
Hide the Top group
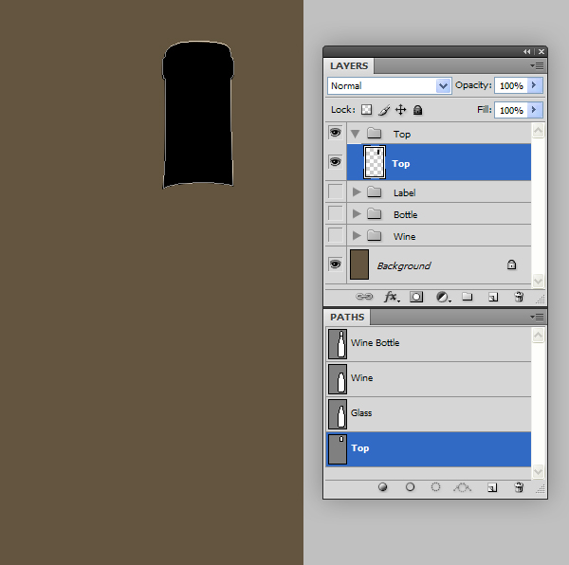(x=335, y=133)
